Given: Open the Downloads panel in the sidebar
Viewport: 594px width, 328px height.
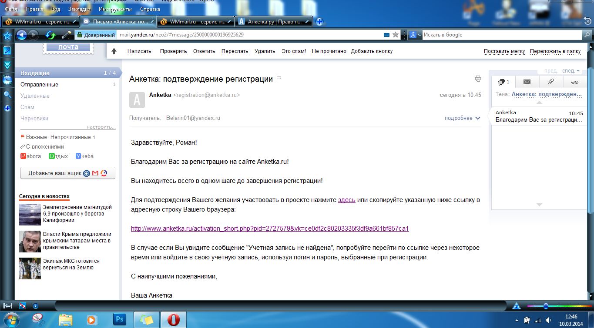Looking at the screenshot, I should [7, 65].
